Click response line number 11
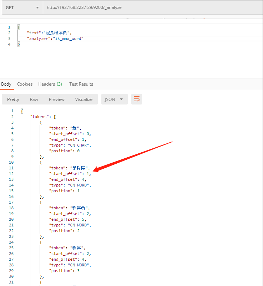The image size is (263, 286). 11,168
